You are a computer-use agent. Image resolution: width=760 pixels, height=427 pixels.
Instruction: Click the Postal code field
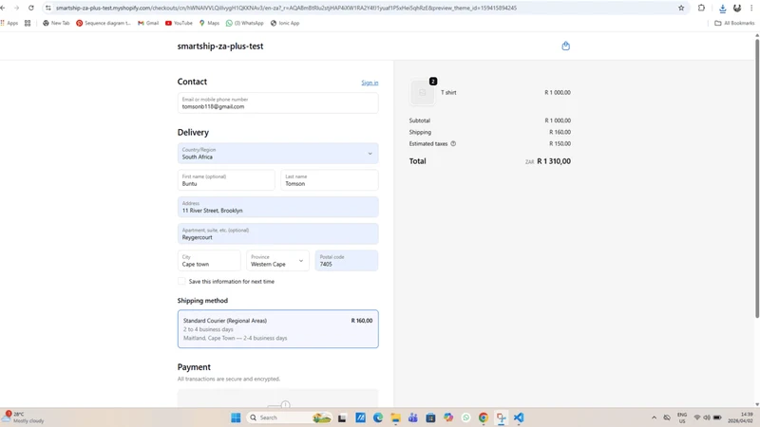[347, 260]
